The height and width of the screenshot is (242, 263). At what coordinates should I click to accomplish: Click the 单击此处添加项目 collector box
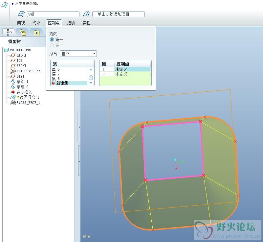pos(119,14)
